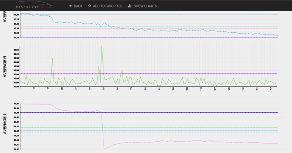Click the green spike near sample 19
The width and height of the screenshot is (292, 153).
(52, 58)
